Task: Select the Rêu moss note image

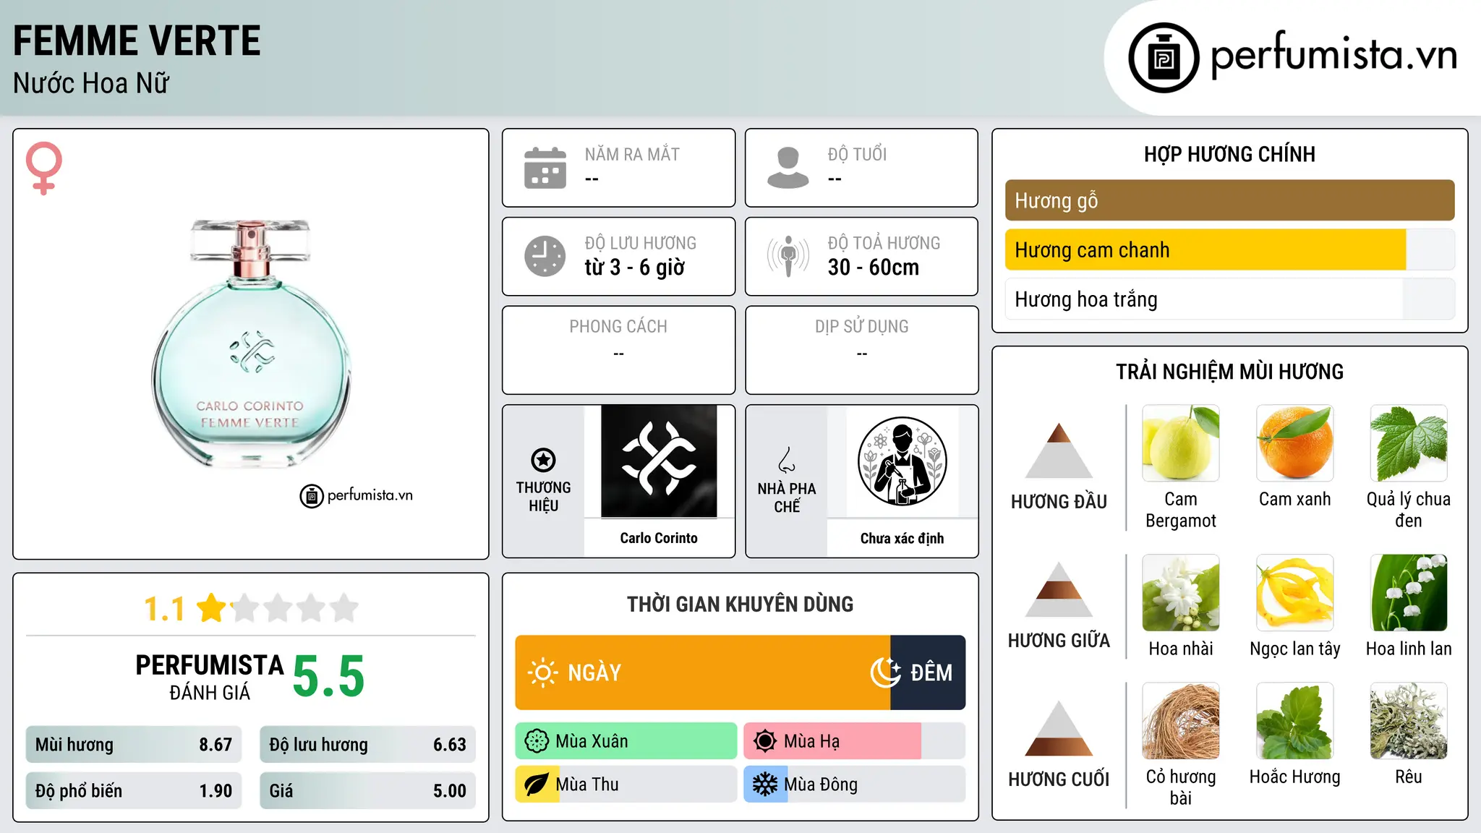Action: click(1409, 721)
